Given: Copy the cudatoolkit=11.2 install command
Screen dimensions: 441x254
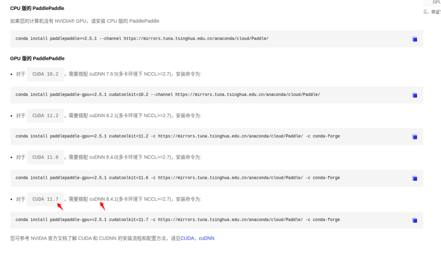Looking at the screenshot, I should click(x=414, y=137).
